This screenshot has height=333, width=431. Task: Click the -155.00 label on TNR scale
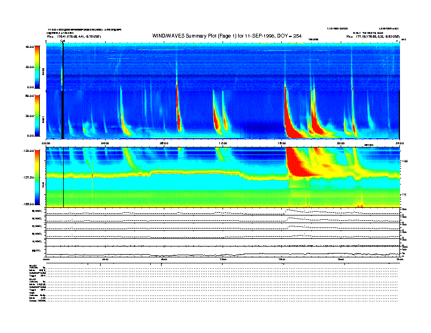[x=28, y=204]
